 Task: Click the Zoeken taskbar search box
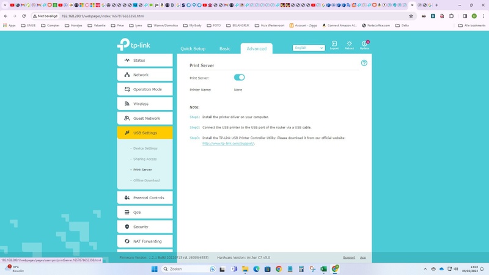[x=189, y=269]
